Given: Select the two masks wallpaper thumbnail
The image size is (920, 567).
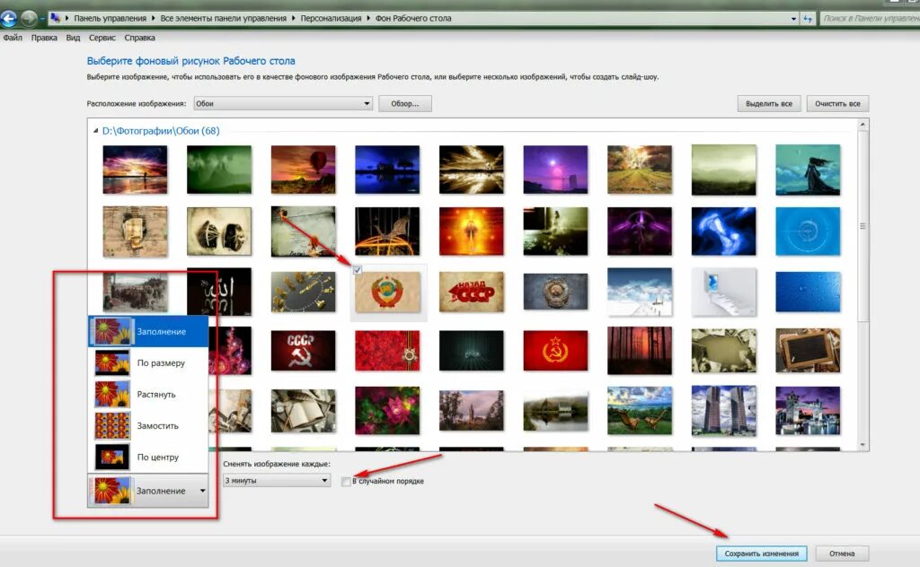Looking at the screenshot, I should pos(219,231).
